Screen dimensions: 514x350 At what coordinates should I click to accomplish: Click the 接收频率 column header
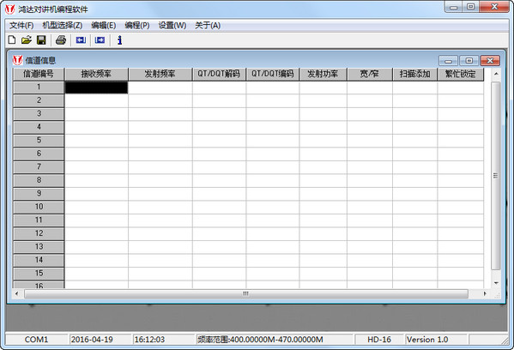pos(96,74)
